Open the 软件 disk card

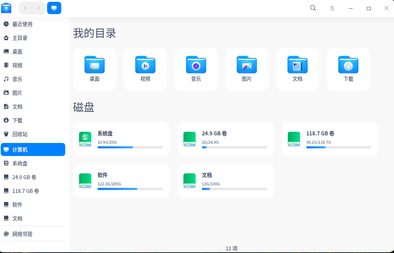(121, 180)
